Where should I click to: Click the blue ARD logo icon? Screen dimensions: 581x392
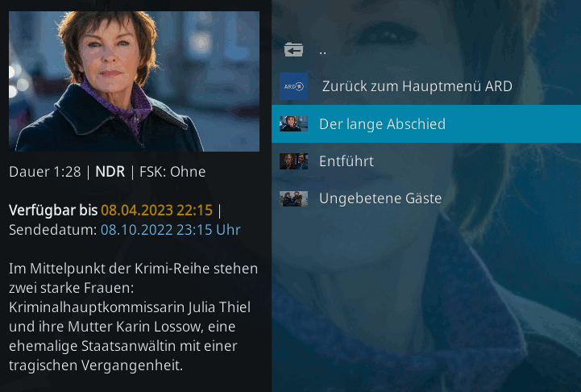[x=293, y=86]
